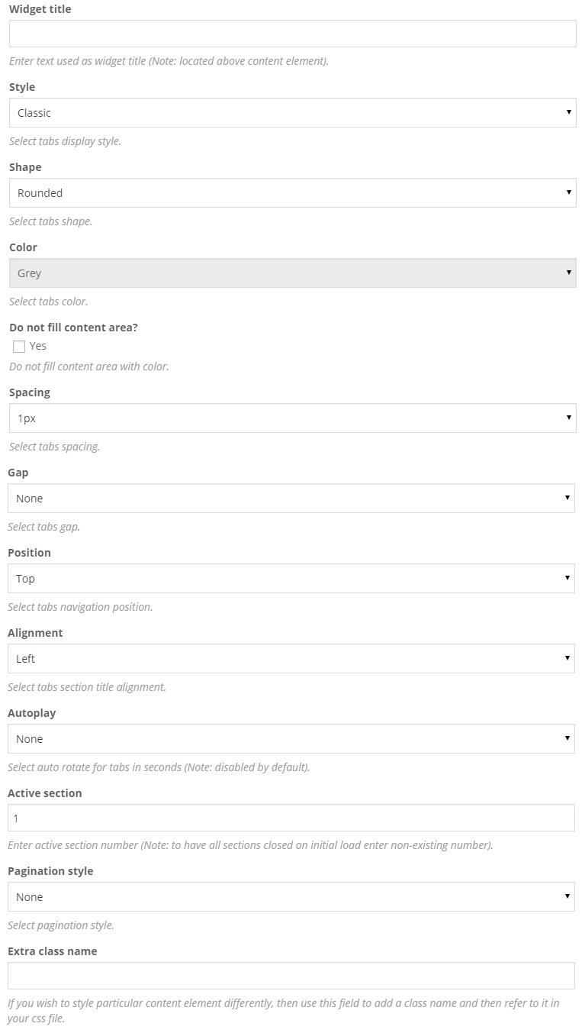Click the arrow on the Shape dropdown

click(x=568, y=193)
